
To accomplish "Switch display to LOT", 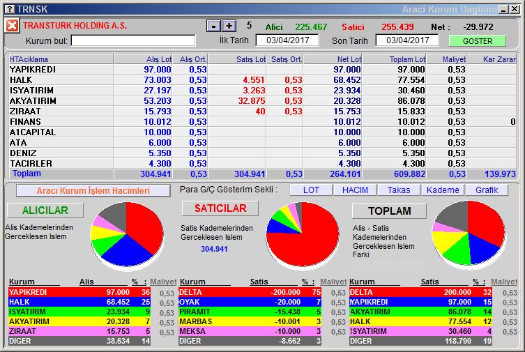I will 311,190.
